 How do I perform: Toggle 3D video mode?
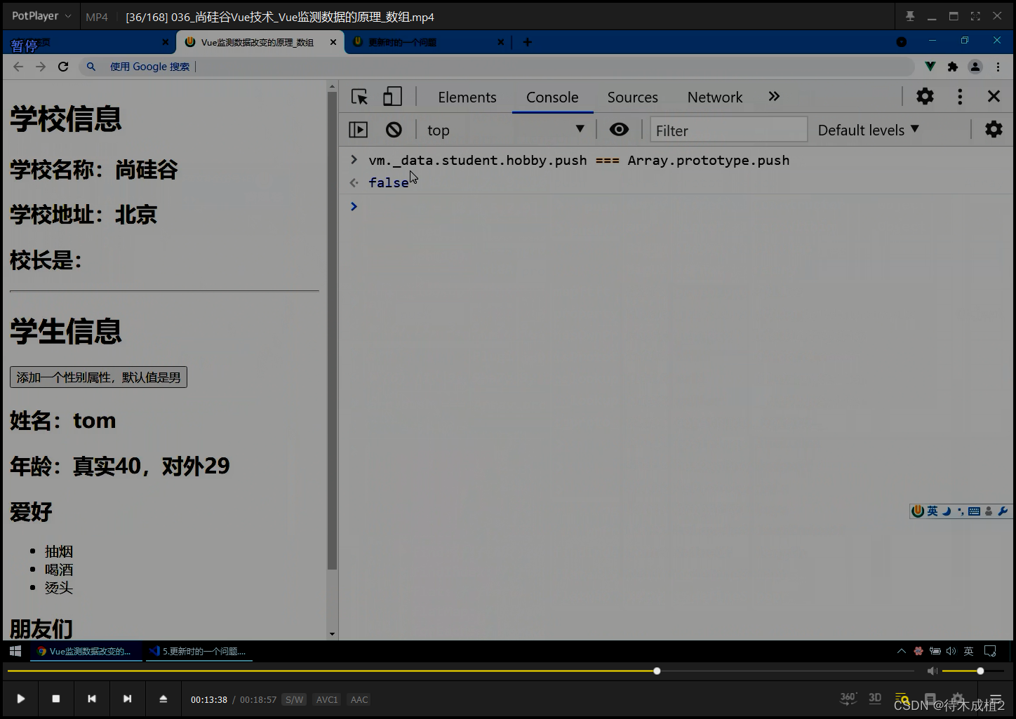875,698
